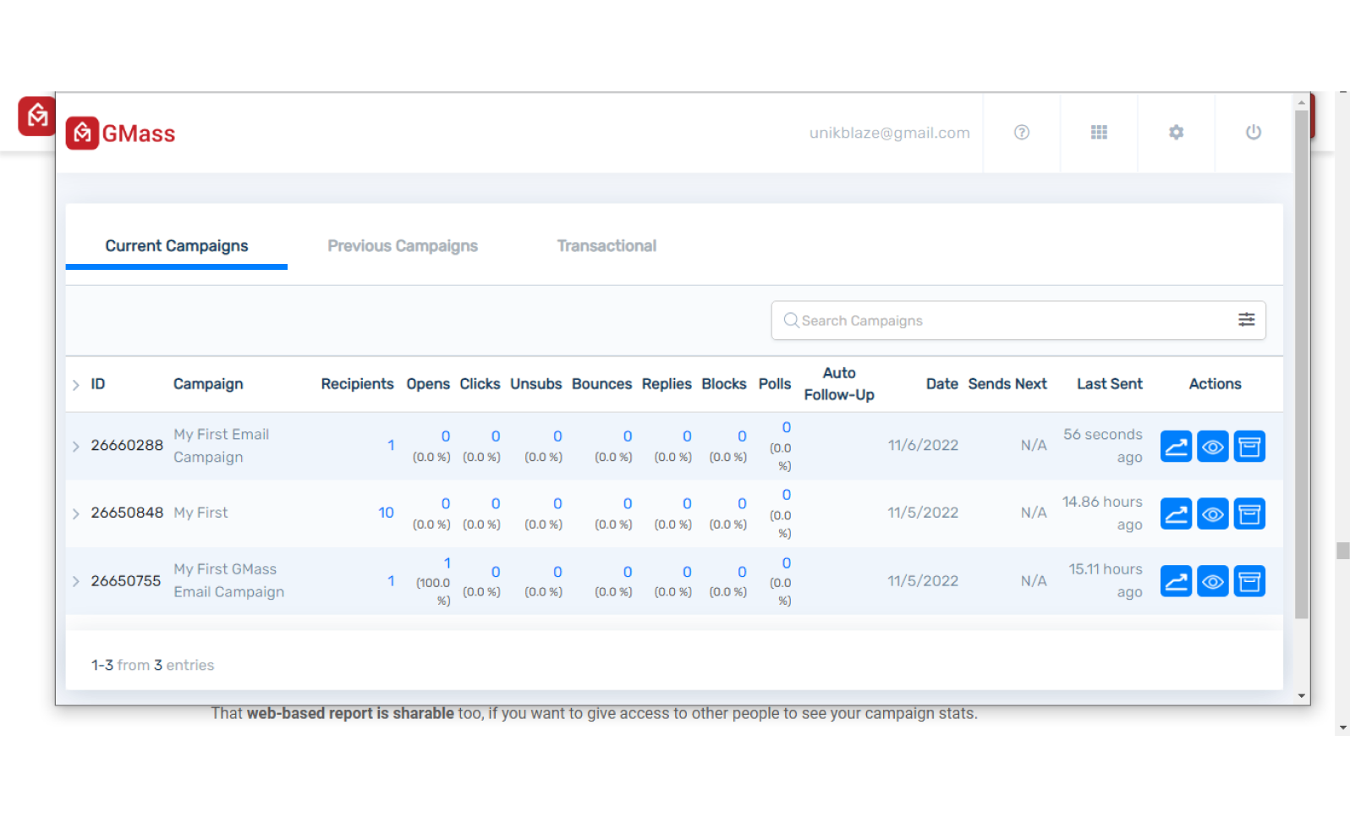View campaign 26650848 with the eye icon

(x=1213, y=513)
